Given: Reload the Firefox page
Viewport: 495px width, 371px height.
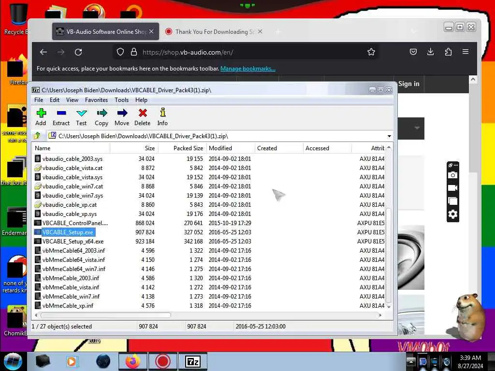Looking at the screenshot, I should [78, 52].
